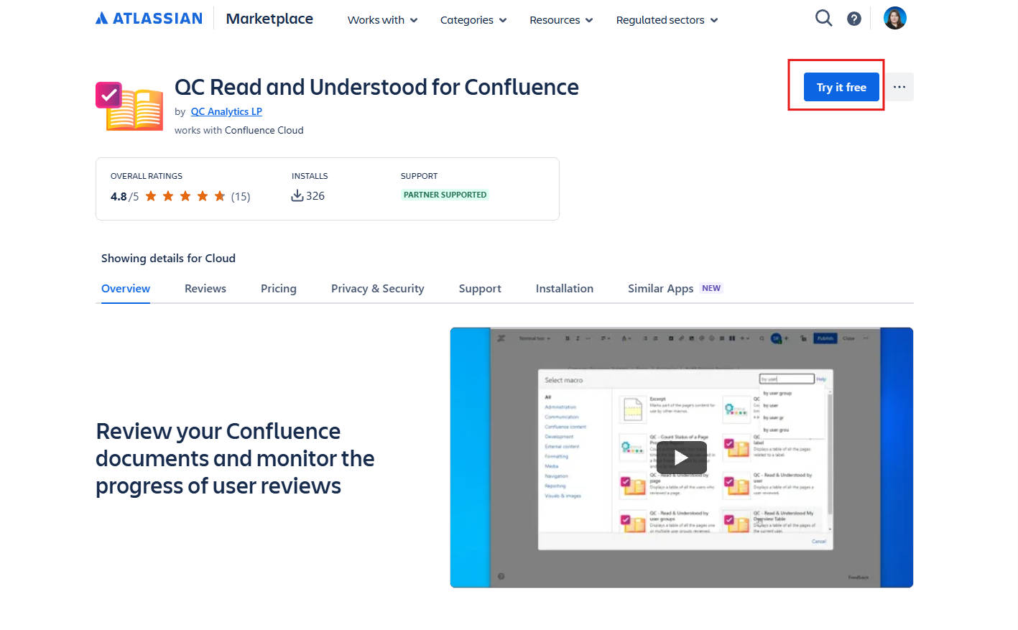Click the installs download icon
The image size is (1018, 630).
tap(297, 195)
